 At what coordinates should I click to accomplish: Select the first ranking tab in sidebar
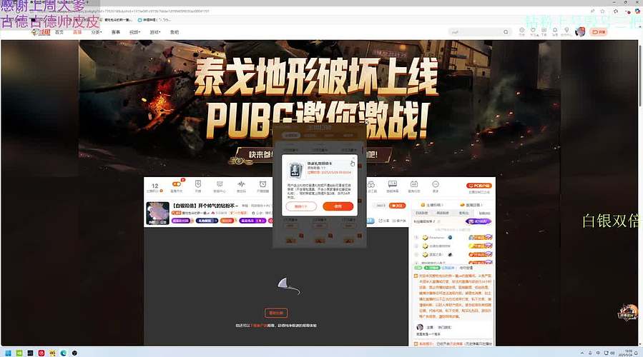pyautogui.click(x=421, y=213)
